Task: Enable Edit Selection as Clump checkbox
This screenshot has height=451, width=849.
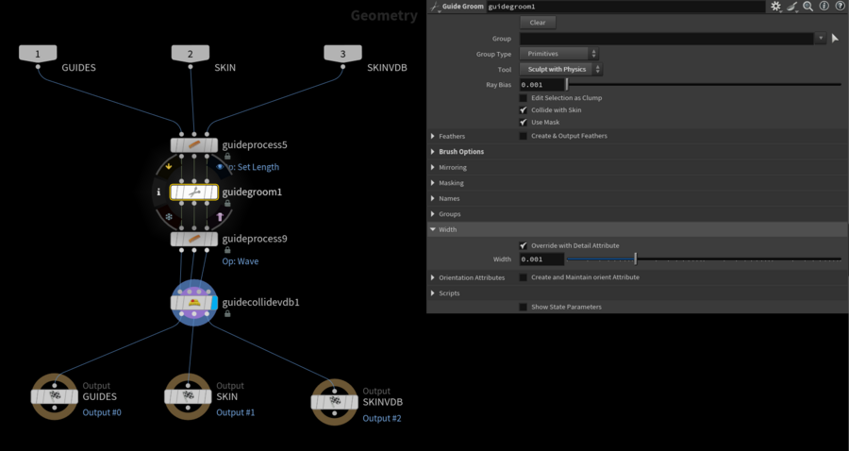Action: click(x=524, y=98)
